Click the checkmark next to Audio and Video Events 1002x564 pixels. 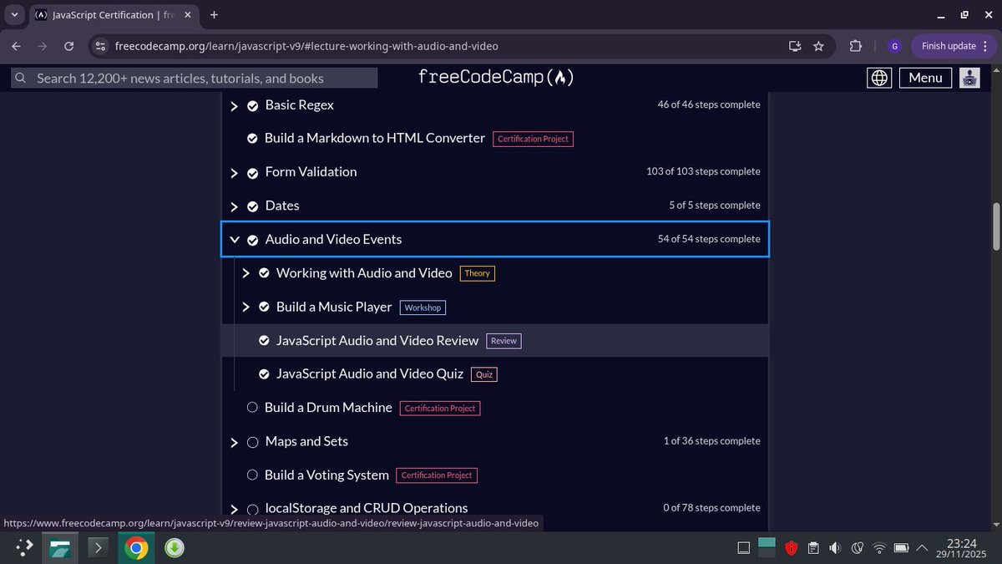coord(253,239)
